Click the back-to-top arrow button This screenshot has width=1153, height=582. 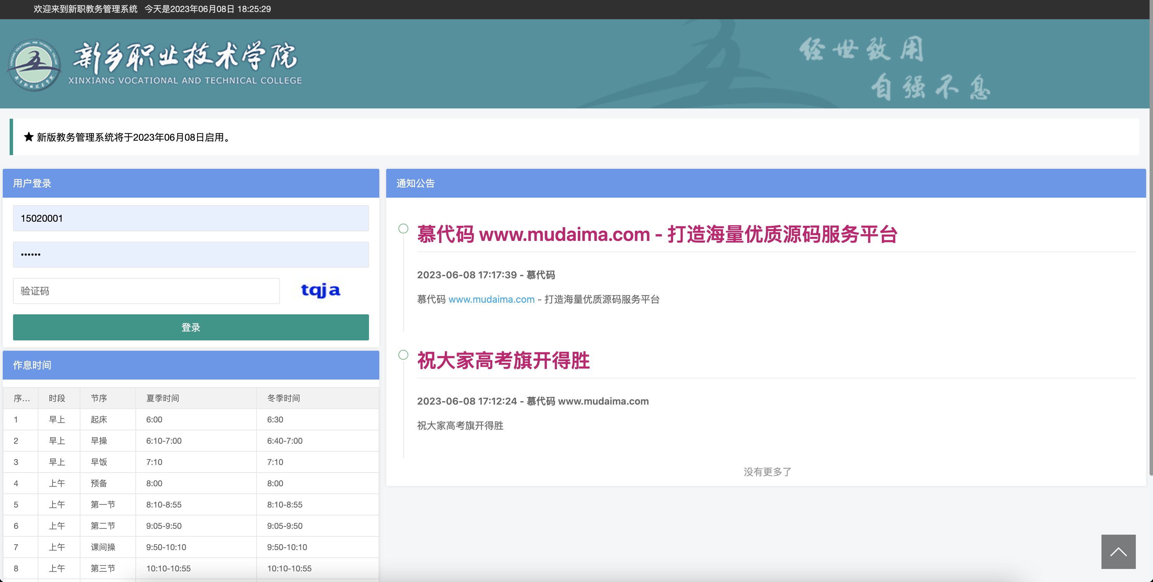[1118, 551]
